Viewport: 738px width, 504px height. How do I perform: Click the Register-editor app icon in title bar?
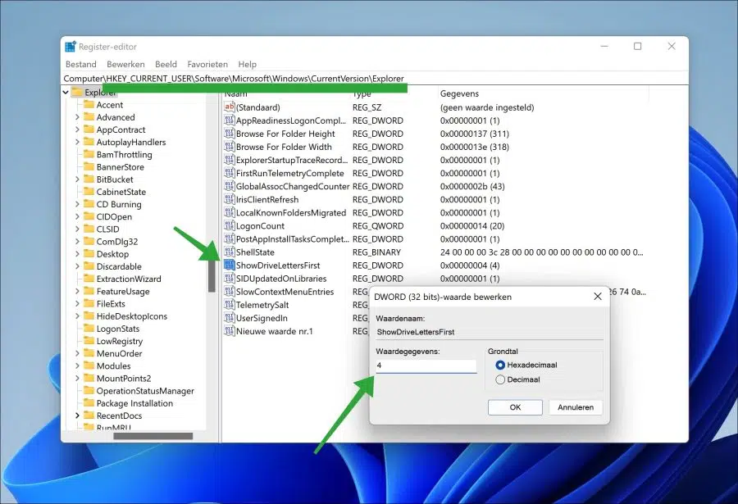[71, 47]
